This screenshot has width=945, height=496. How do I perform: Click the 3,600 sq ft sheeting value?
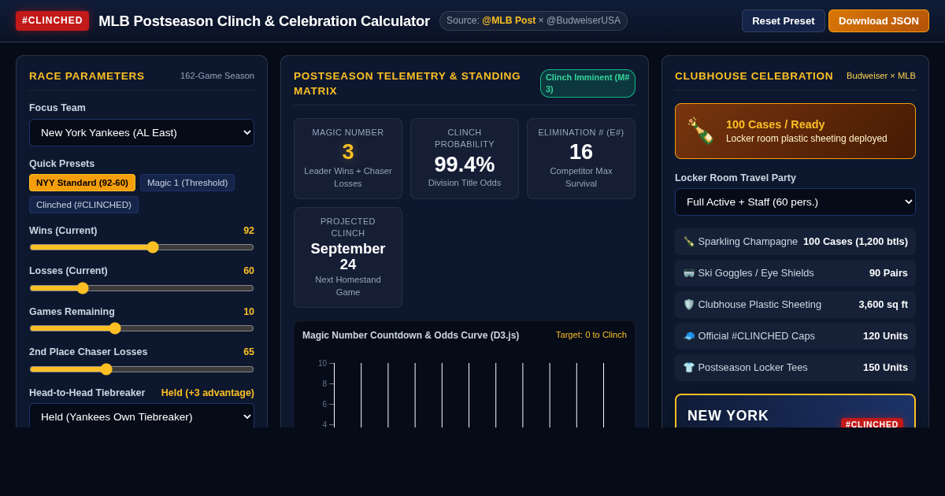(883, 305)
